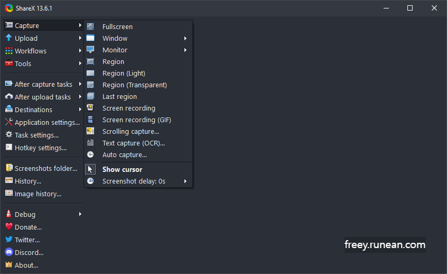
Task: Click the About crown icon
Action: click(9, 264)
